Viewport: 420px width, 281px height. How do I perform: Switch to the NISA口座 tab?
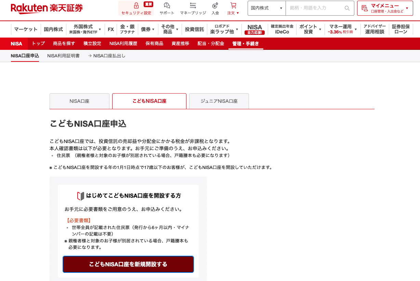[79, 101]
